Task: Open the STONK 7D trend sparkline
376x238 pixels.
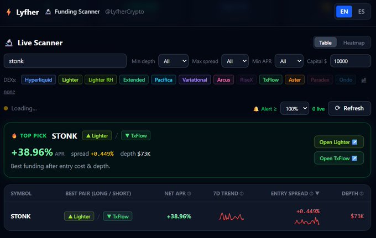Action: click(231, 216)
